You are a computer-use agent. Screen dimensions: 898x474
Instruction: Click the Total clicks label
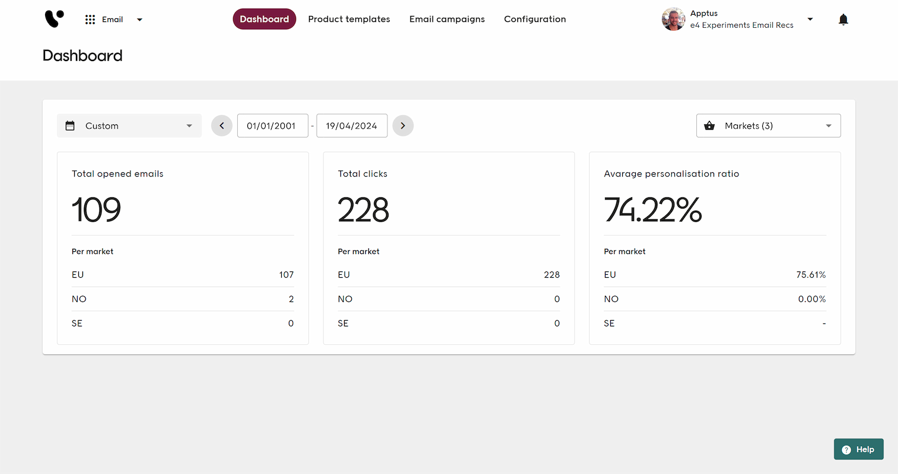pos(362,174)
